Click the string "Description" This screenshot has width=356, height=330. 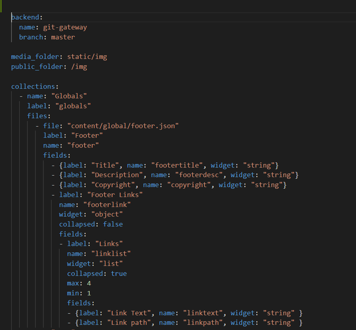117,175
